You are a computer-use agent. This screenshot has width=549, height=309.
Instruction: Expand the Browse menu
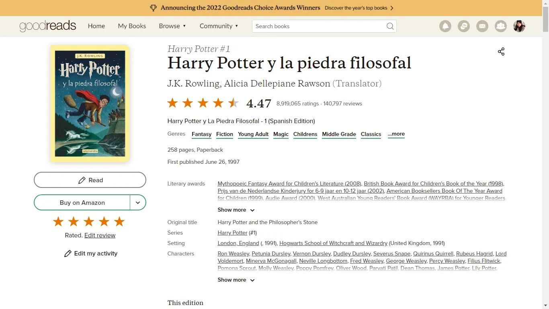[x=172, y=26]
